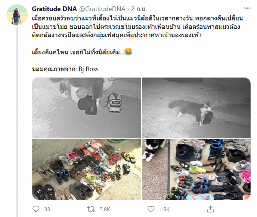This screenshot has height=217, width=257.
Task: Retweet using the arrows icon
Action: [x=91, y=209]
